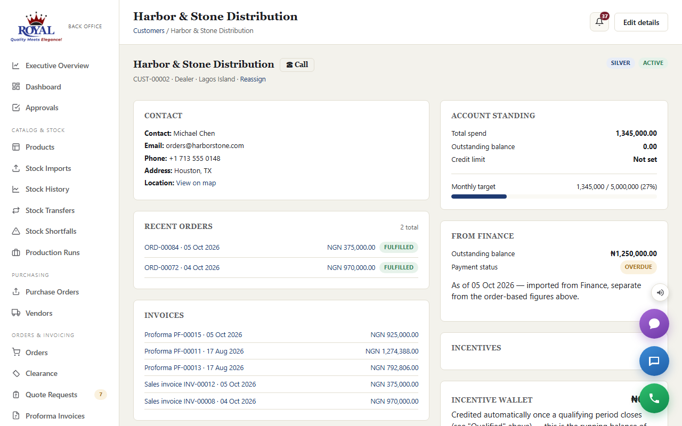The height and width of the screenshot is (426, 682).
Task: Click the OVERDUE payment status badge
Action: pos(638,267)
